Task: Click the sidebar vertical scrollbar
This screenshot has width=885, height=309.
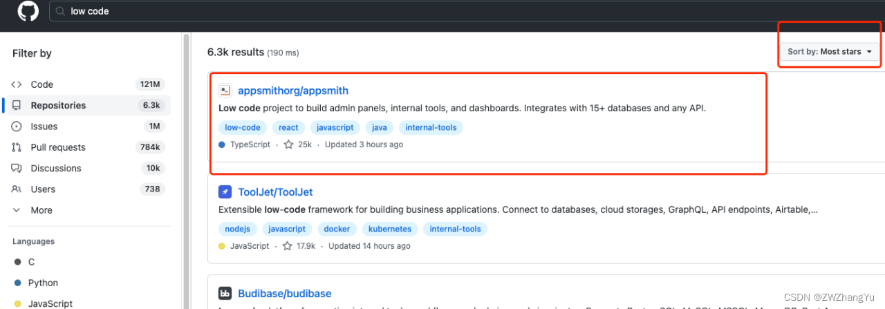Action: tap(185, 170)
